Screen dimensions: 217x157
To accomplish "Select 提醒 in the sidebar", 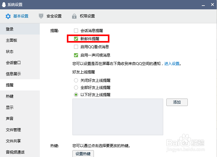I will point(20,85).
